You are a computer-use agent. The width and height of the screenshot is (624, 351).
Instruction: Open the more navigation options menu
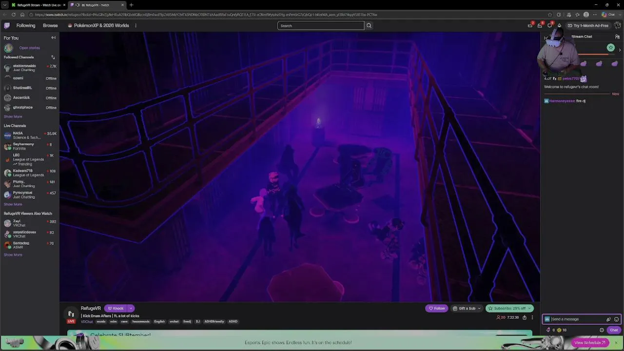click(136, 25)
